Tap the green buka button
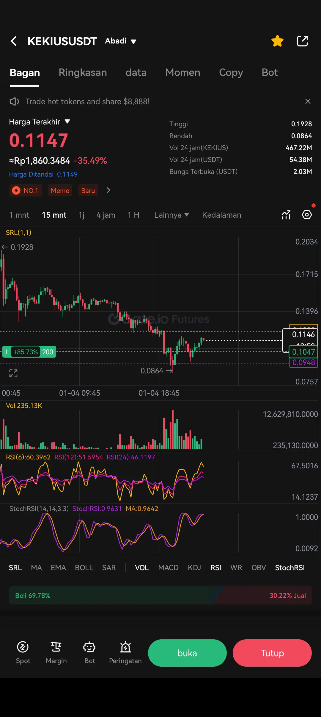Viewport: 321px width, 717px height. click(x=187, y=653)
